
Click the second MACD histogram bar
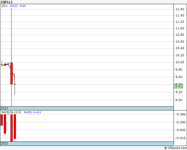5,124
